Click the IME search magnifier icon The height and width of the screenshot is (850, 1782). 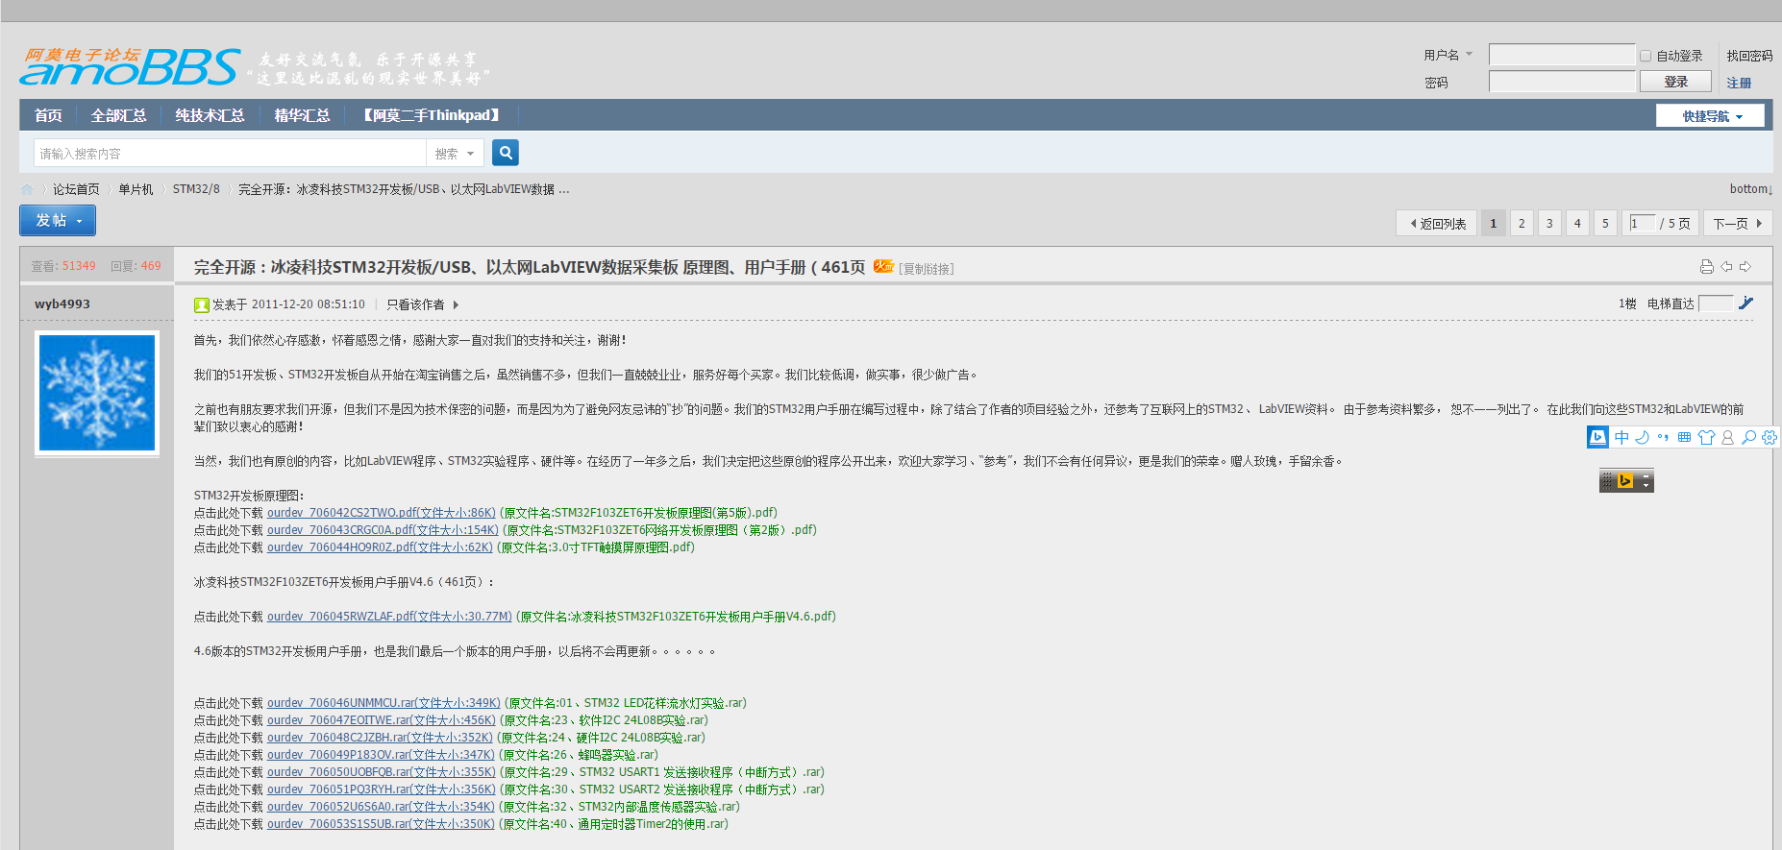[1748, 437]
